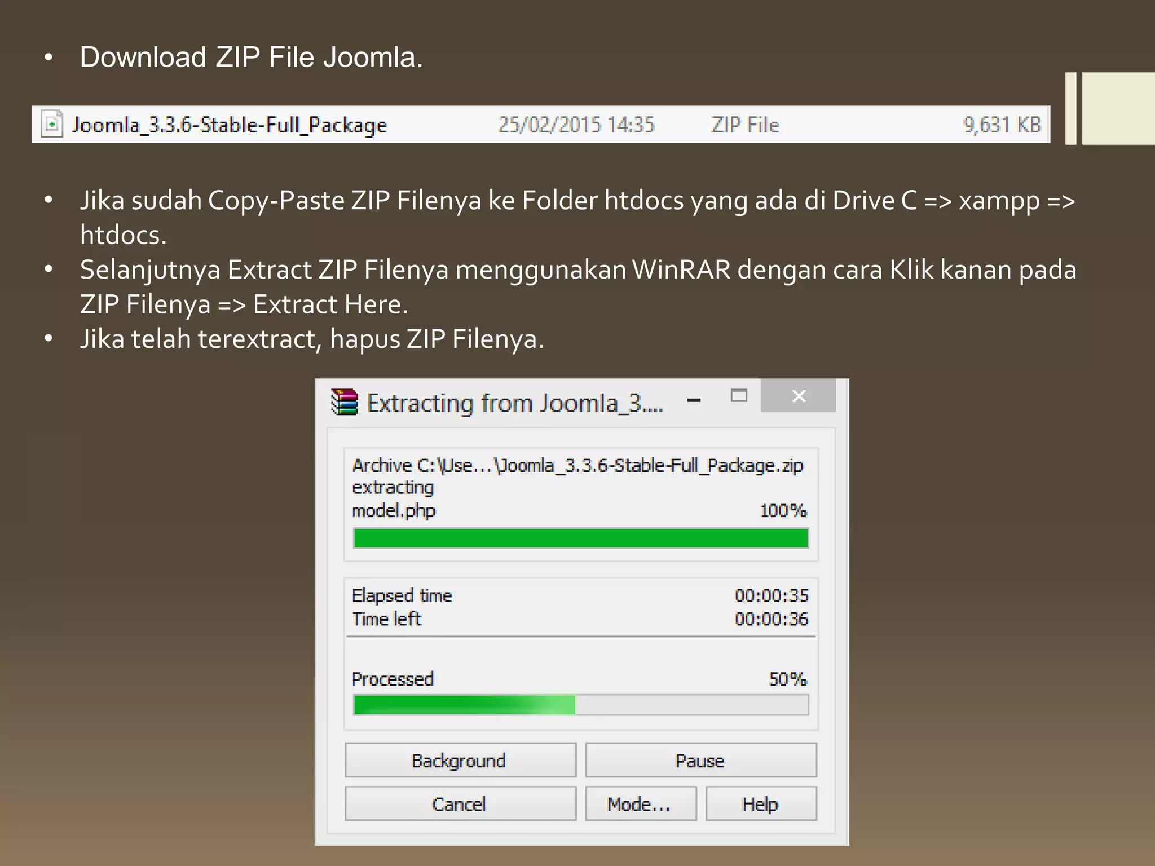Click the Processed 50% progress bar
Image resolution: width=1155 pixels, height=866 pixels.
pos(581,705)
